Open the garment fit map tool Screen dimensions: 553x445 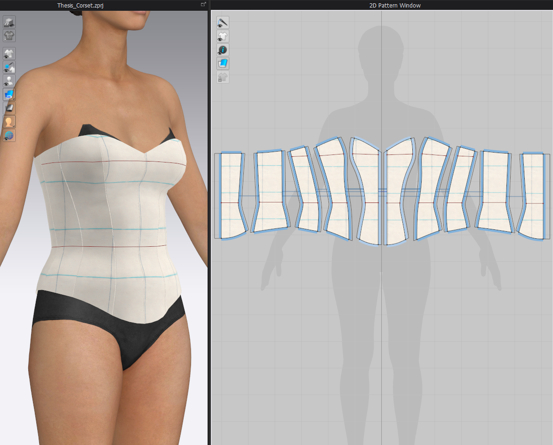[x=8, y=35]
